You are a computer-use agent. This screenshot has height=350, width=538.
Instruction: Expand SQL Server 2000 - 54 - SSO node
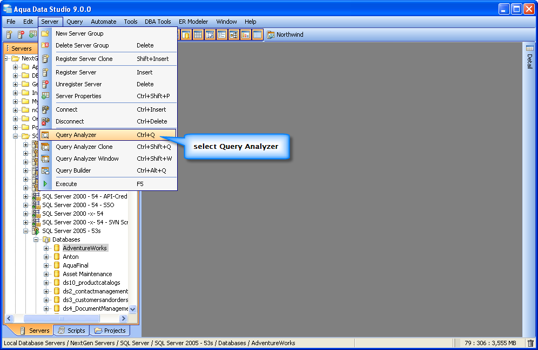click(26, 205)
